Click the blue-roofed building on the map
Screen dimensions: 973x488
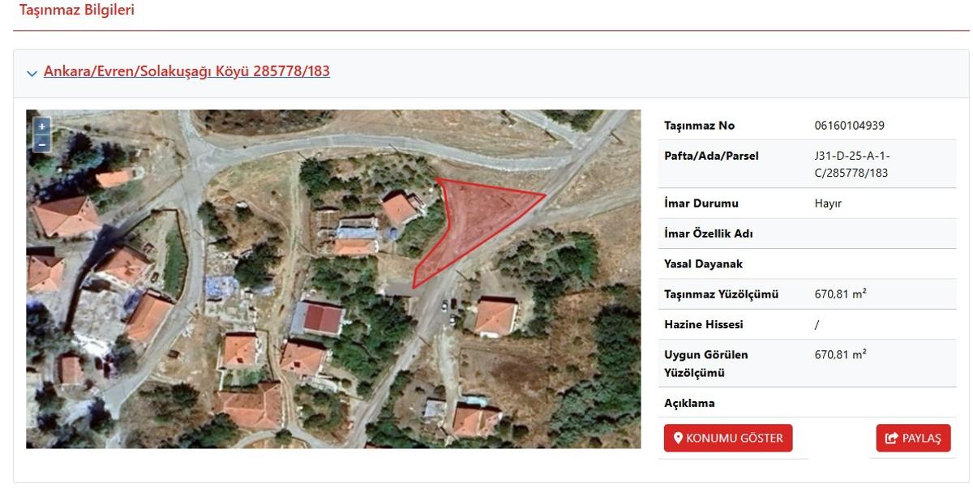coord(358,233)
